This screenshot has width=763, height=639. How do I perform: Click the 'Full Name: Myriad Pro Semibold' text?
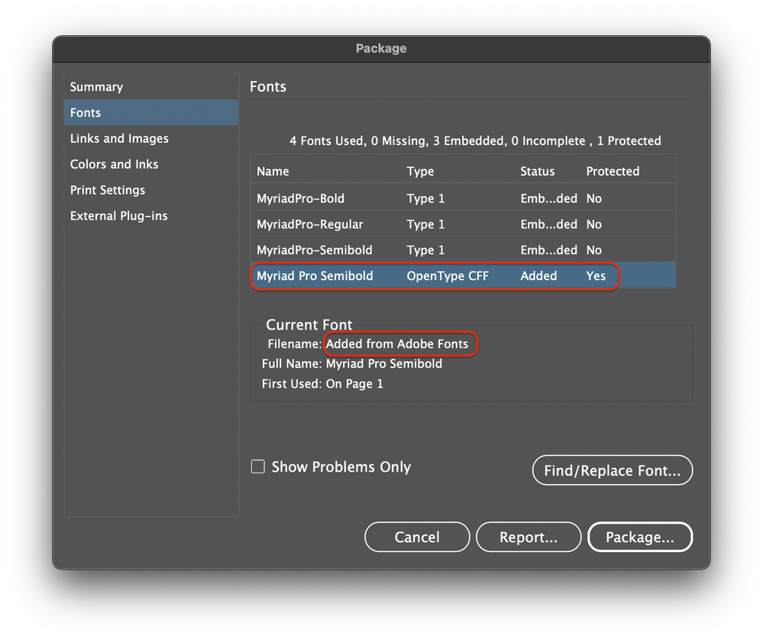point(352,363)
